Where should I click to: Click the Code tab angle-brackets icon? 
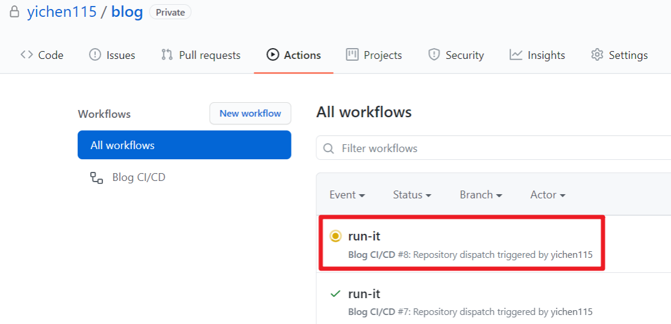coord(27,55)
